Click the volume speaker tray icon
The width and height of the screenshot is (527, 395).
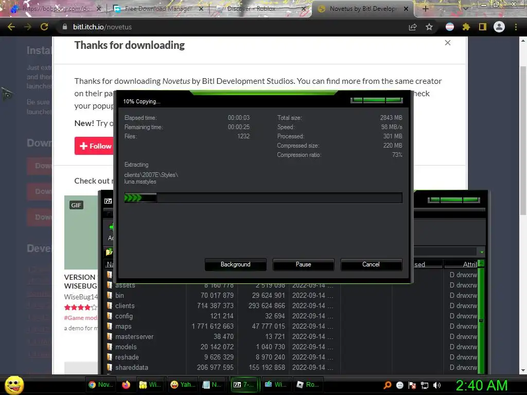(x=437, y=385)
